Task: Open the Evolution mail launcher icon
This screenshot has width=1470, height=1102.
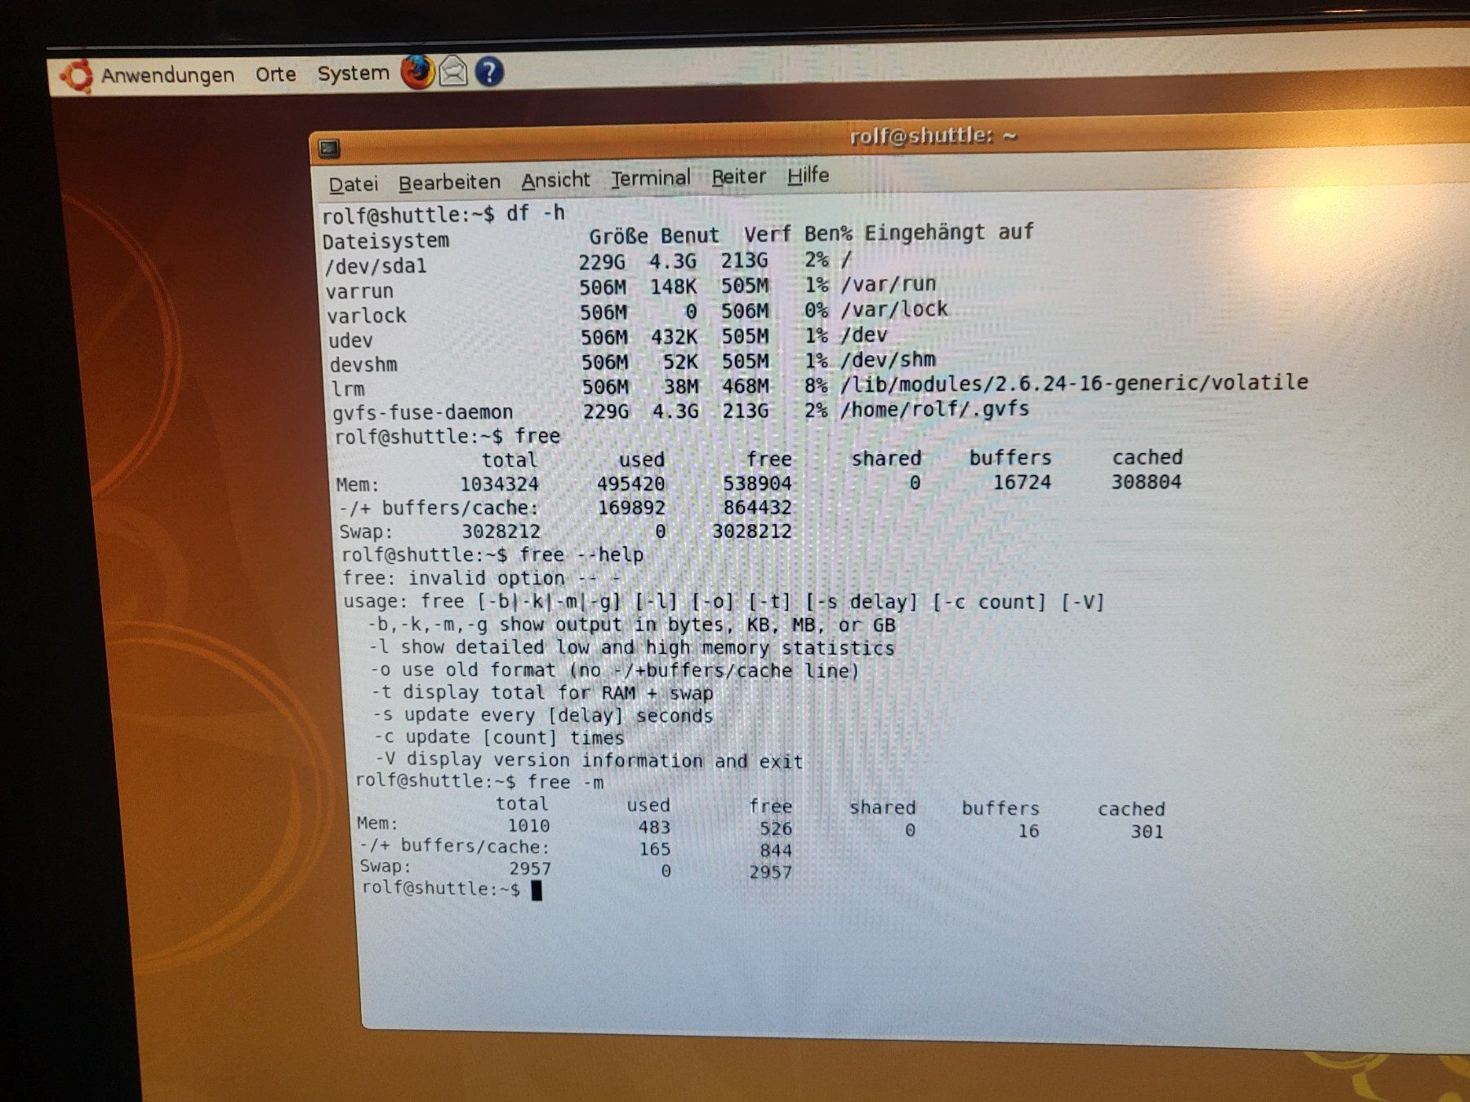Action: tap(453, 72)
